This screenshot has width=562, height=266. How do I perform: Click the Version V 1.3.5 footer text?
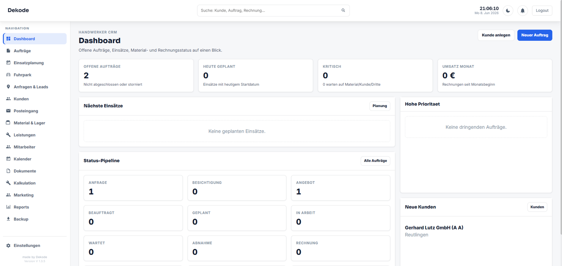point(35,261)
